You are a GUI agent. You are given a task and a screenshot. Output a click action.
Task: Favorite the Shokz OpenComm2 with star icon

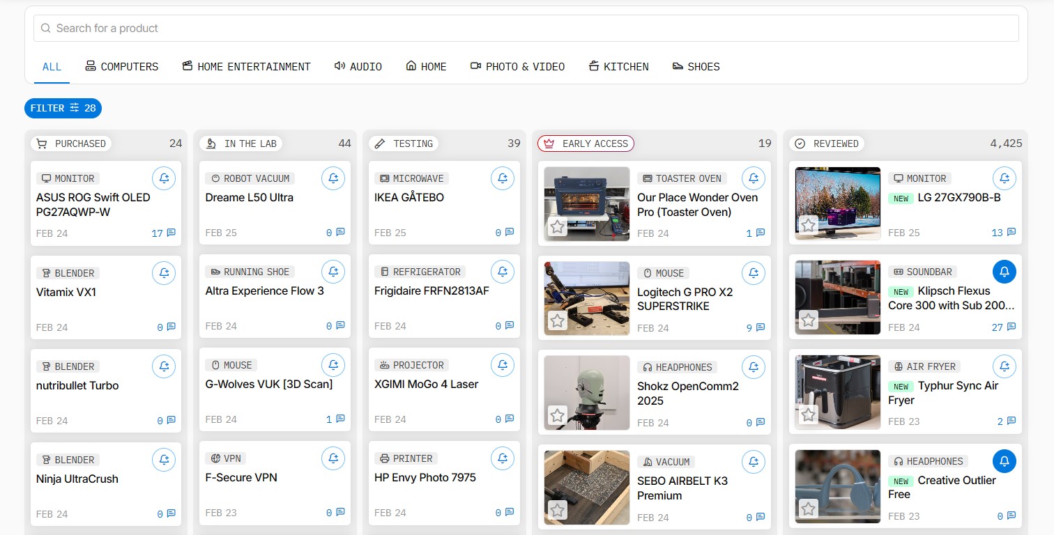coord(557,416)
